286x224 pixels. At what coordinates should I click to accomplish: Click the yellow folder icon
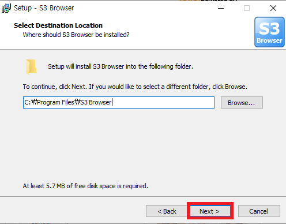coord(31,66)
